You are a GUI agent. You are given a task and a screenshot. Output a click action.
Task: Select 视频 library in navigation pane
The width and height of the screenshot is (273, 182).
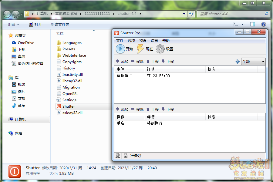click(x=19, y=84)
